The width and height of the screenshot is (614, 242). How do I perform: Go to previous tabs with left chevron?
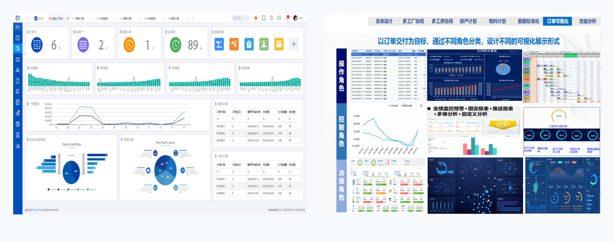(28, 18)
